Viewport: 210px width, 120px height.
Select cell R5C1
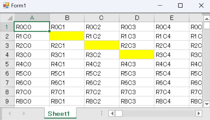coord(67,73)
